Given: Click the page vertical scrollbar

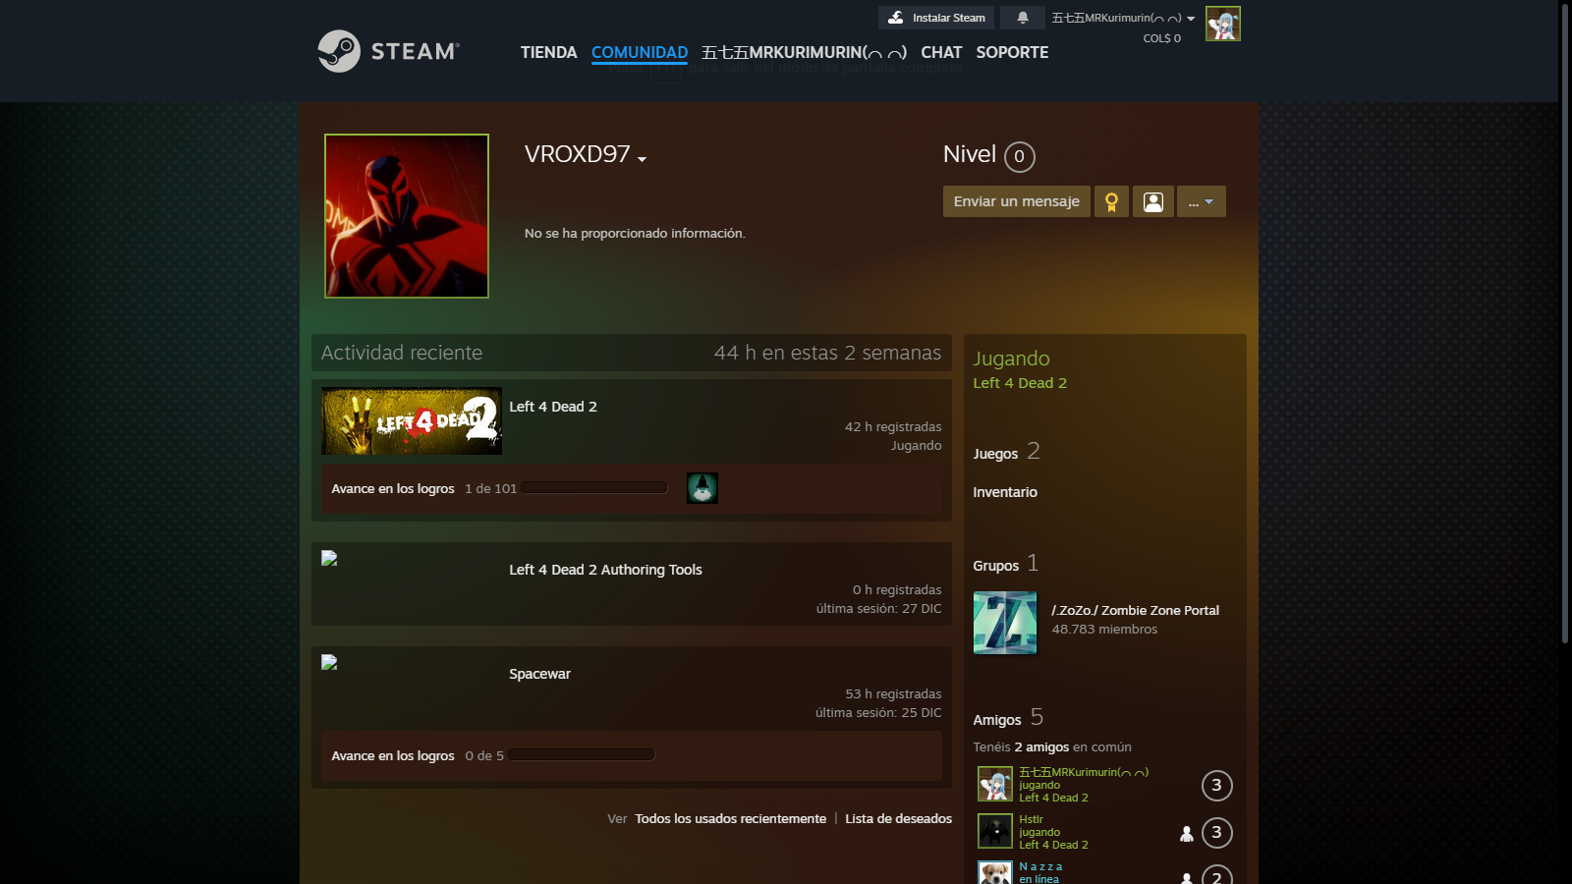Looking at the screenshot, I should [1565, 324].
